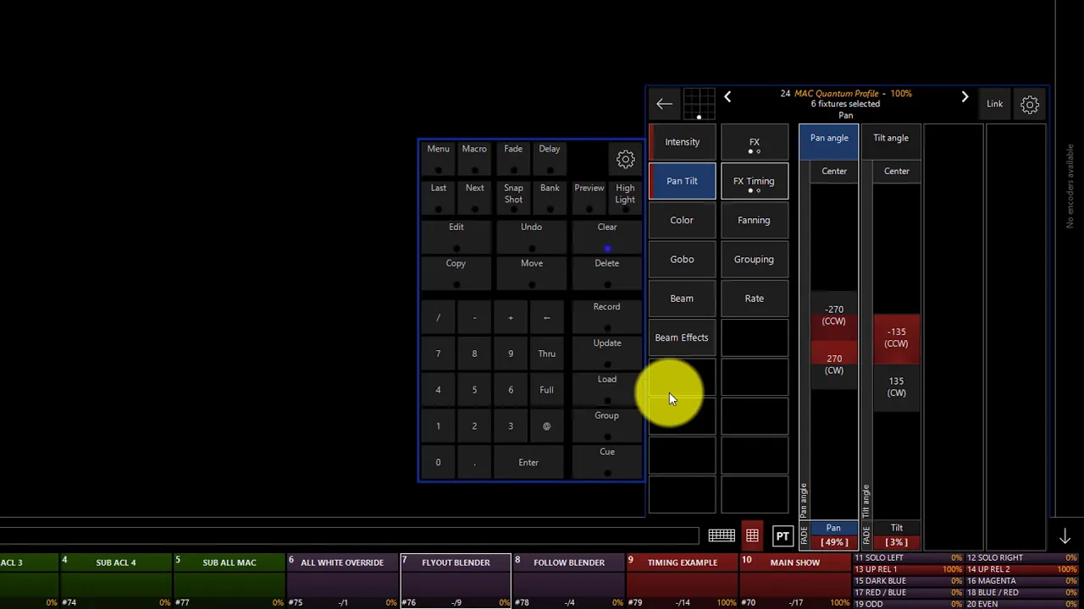Screen dimensions: 1084x609
Task: Take a Snap Shot
Action: [x=513, y=197]
